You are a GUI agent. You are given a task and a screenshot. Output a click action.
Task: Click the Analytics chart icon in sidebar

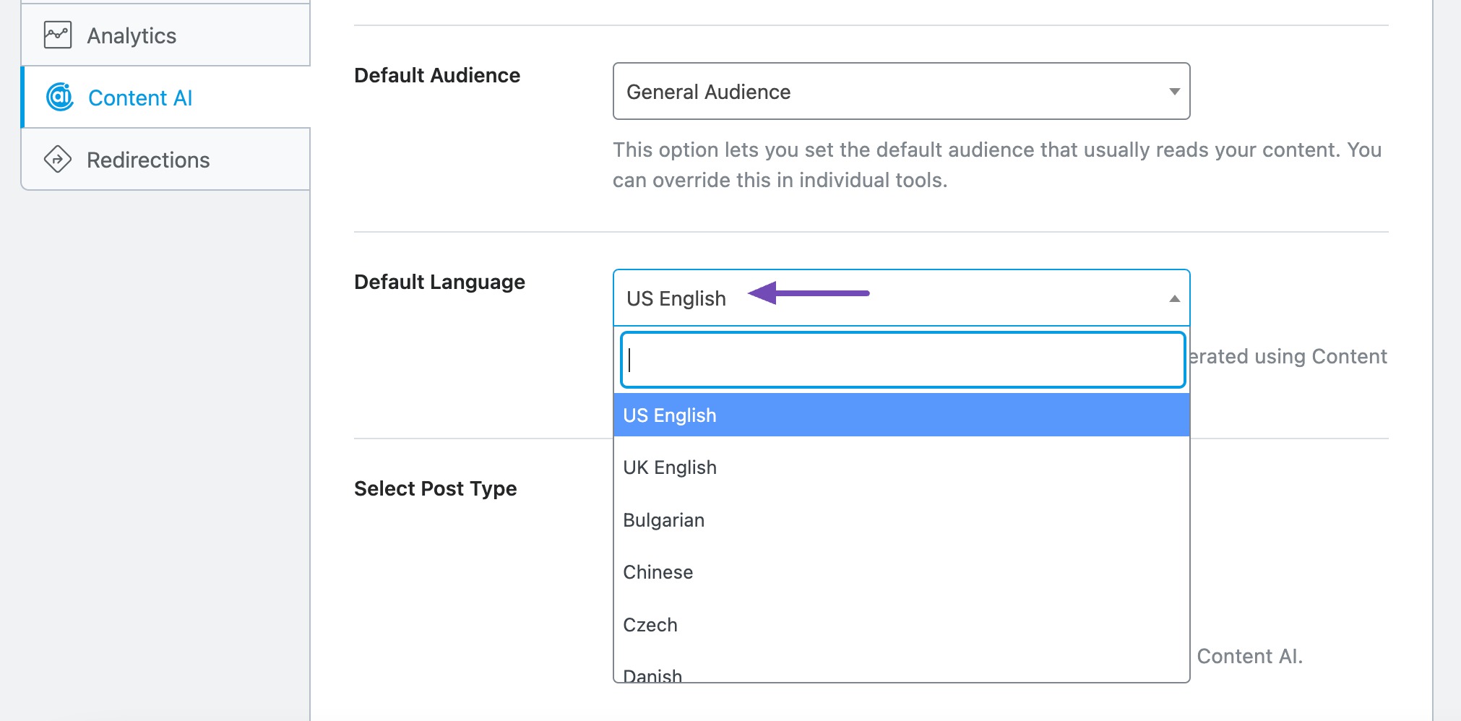(x=58, y=34)
